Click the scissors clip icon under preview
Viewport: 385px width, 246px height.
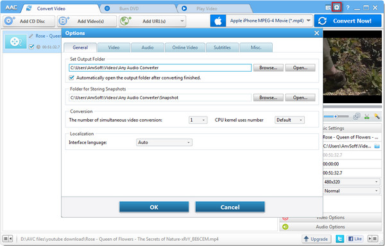click(x=367, y=117)
